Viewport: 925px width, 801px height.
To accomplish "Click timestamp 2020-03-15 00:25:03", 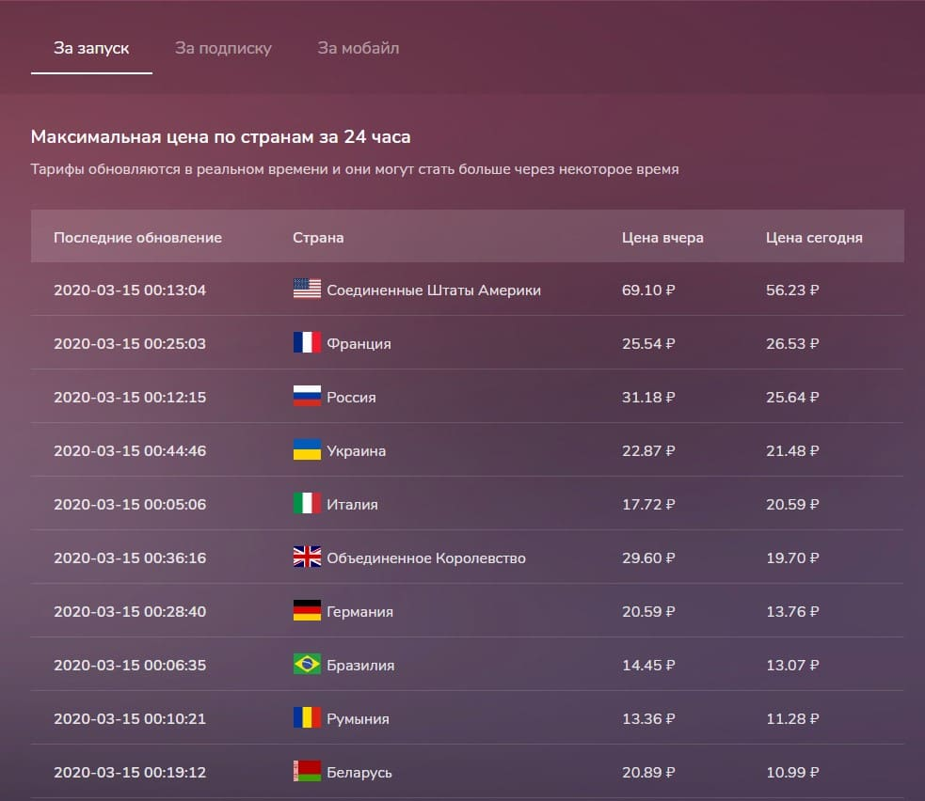I will 130,344.
